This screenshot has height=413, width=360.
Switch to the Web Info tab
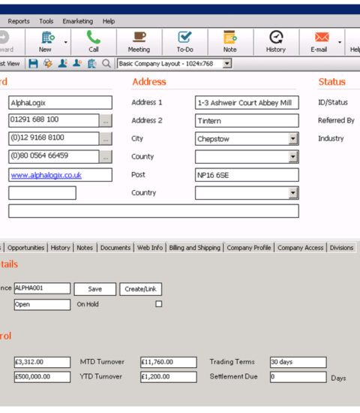click(150, 248)
